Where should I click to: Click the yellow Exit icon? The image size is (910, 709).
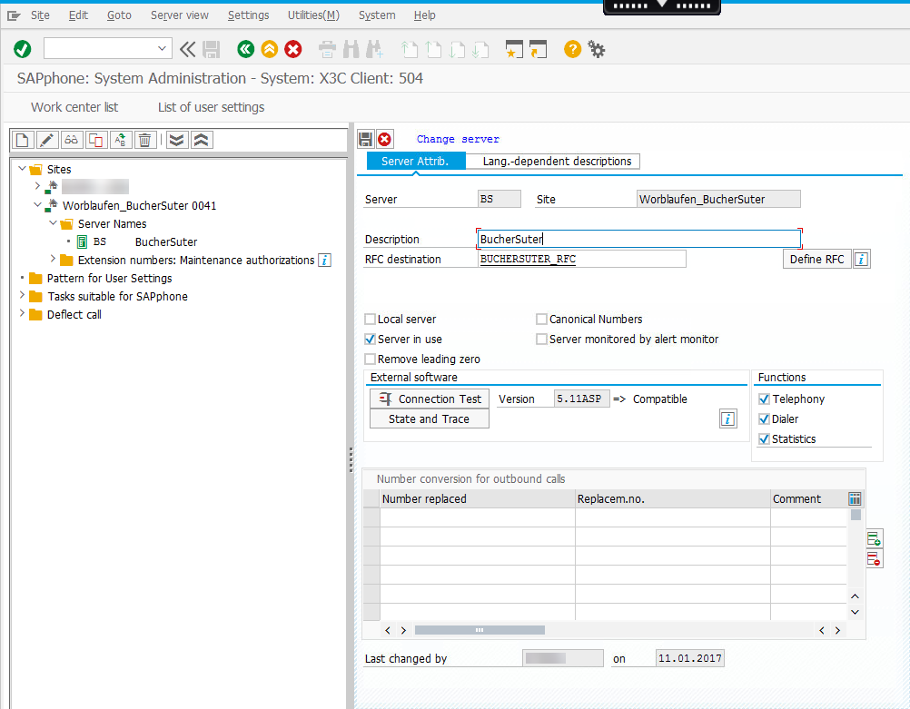tap(270, 49)
